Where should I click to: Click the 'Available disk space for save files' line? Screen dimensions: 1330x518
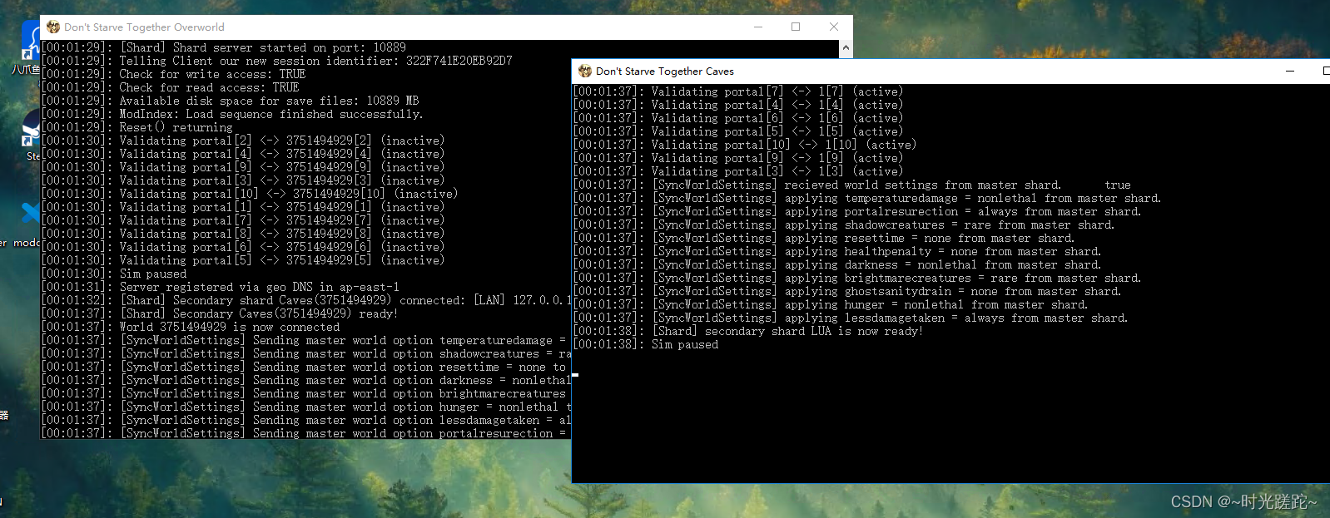[x=231, y=101]
